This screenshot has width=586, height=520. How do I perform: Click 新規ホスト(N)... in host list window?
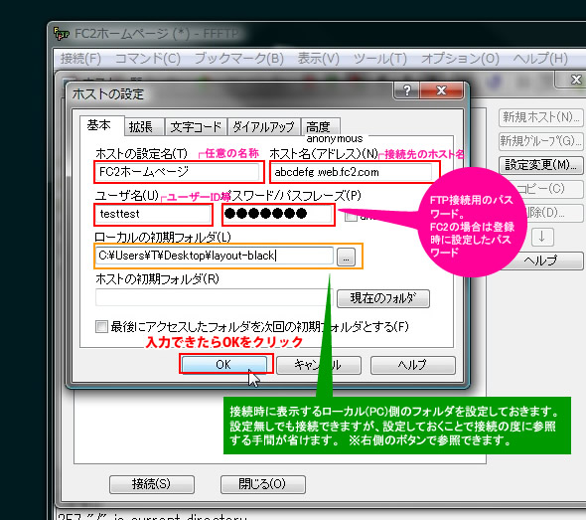pyautogui.click(x=540, y=117)
